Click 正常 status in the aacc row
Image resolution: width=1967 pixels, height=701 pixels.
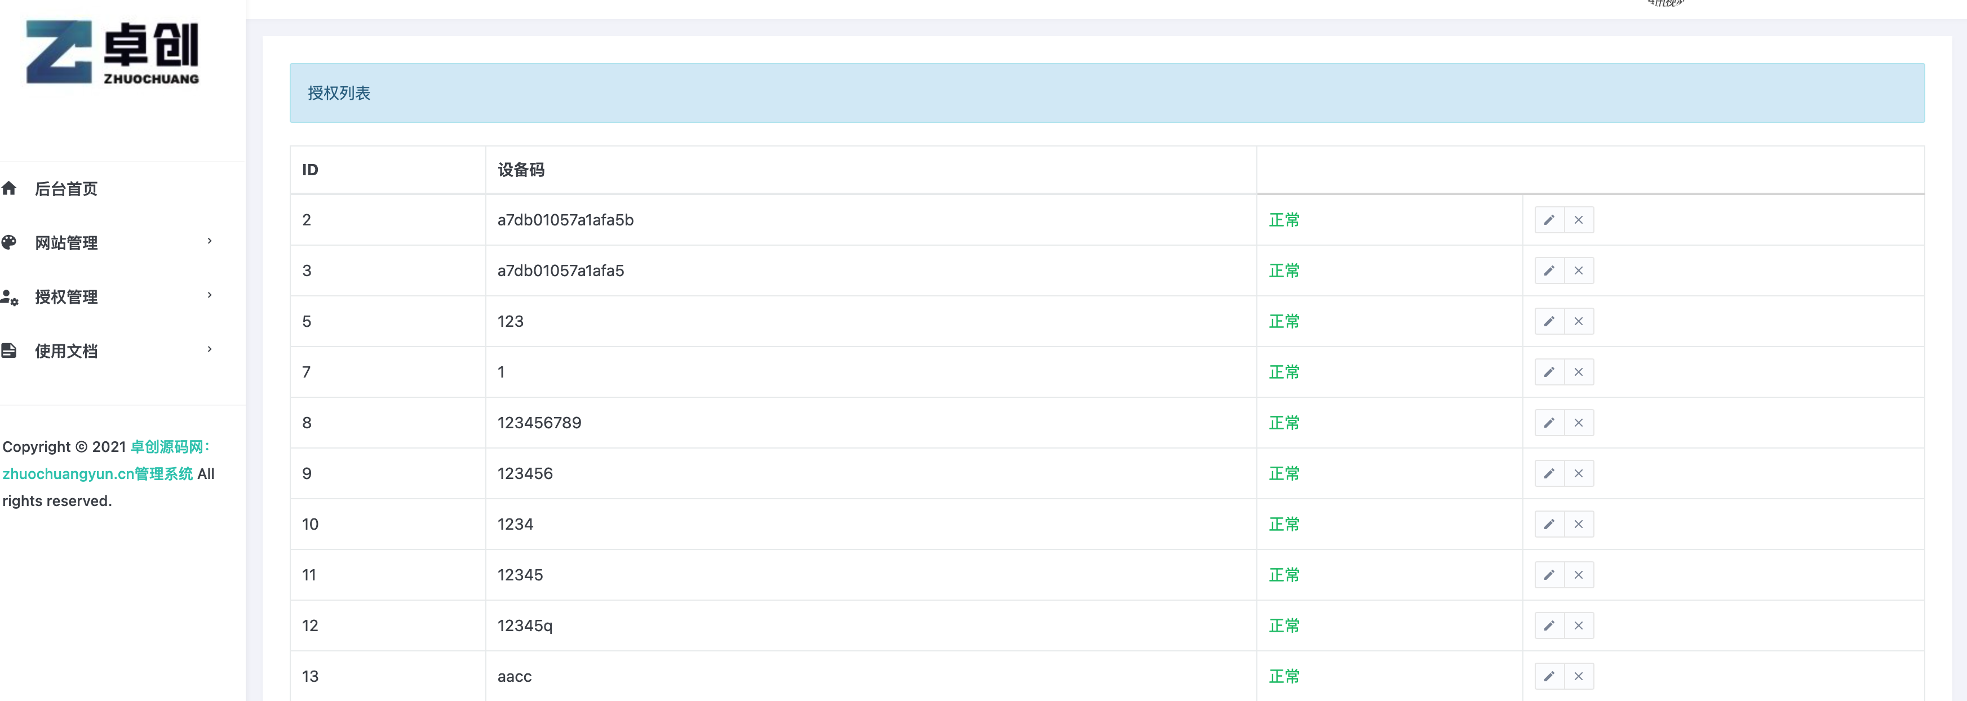(x=1284, y=677)
